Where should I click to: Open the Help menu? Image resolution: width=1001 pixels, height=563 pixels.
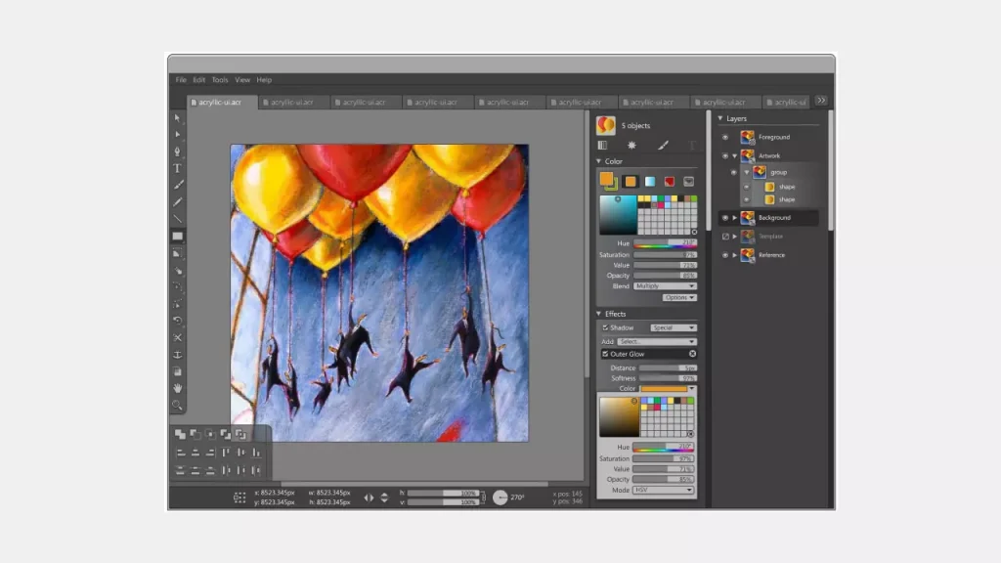click(x=264, y=80)
